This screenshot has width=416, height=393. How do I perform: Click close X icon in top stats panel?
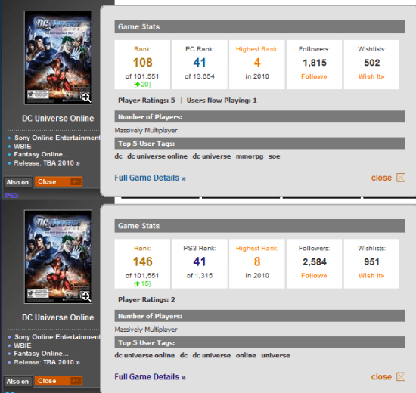click(401, 178)
